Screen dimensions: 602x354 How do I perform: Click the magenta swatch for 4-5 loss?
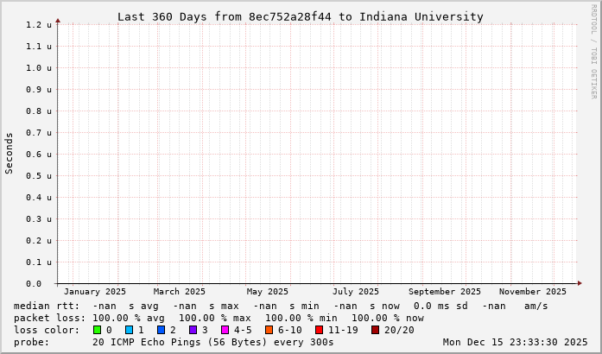(225, 330)
